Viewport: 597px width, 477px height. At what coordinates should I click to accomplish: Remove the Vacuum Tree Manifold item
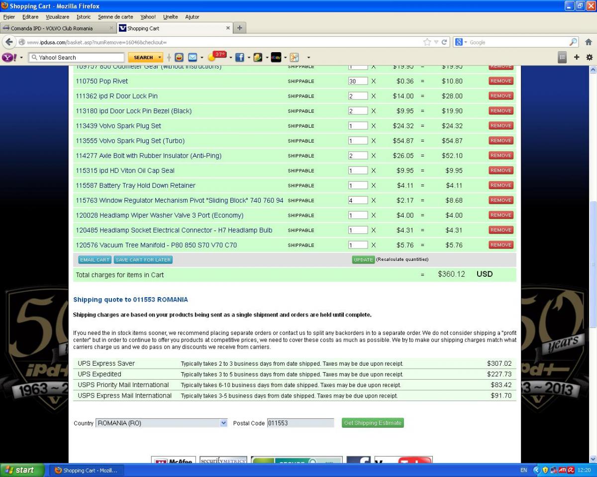501,245
